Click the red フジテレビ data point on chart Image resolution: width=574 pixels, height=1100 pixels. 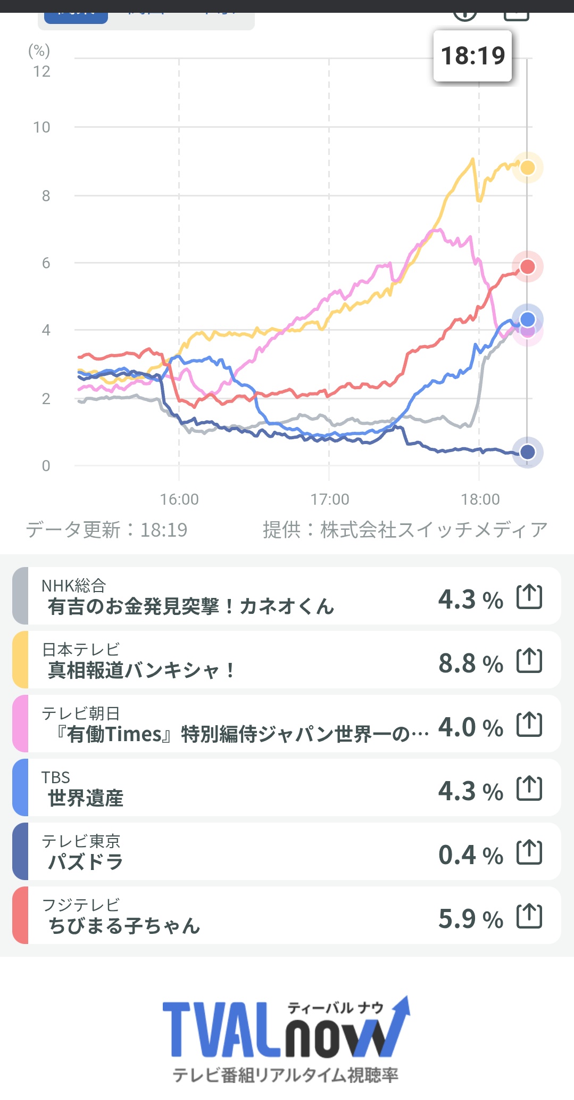[527, 266]
